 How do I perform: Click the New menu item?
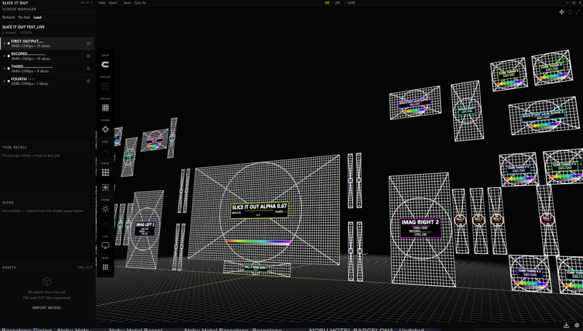102,2
